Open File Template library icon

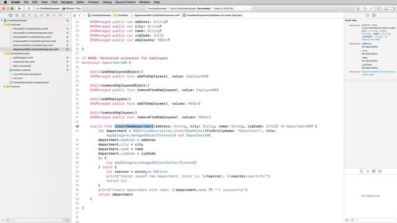[361, 171]
